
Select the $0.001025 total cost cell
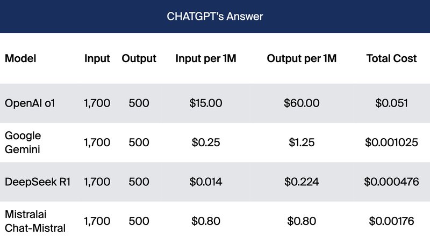(x=391, y=142)
